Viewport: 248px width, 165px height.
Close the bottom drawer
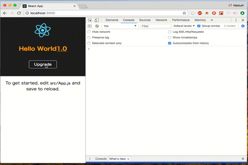pyautogui.click(x=243, y=159)
